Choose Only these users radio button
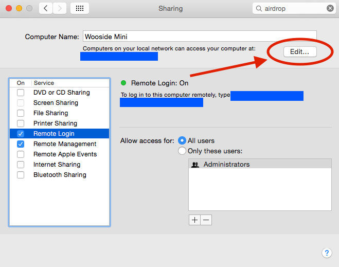The height and width of the screenshot is (267, 339). [x=182, y=151]
